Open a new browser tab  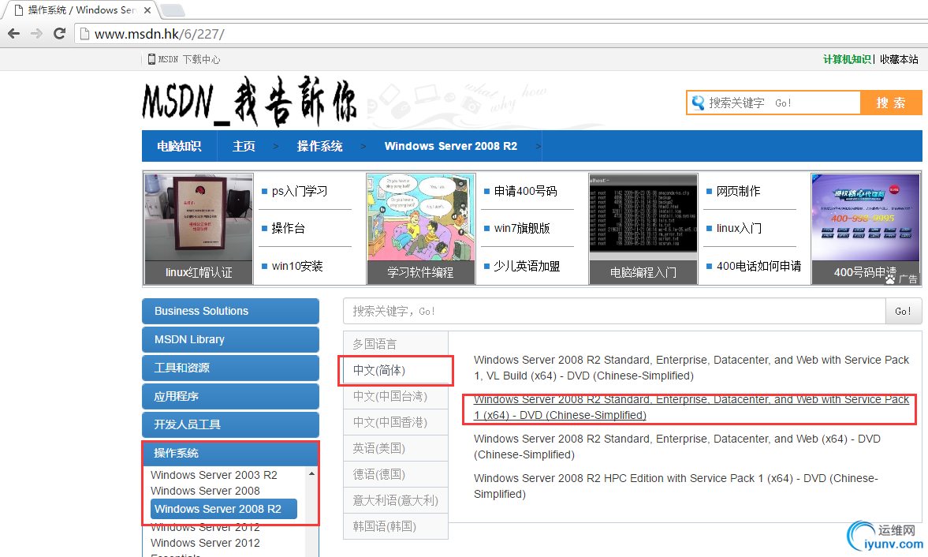pyautogui.click(x=172, y=10)
